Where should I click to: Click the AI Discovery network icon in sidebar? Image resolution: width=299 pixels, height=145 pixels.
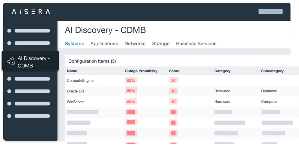pos(11,61)
